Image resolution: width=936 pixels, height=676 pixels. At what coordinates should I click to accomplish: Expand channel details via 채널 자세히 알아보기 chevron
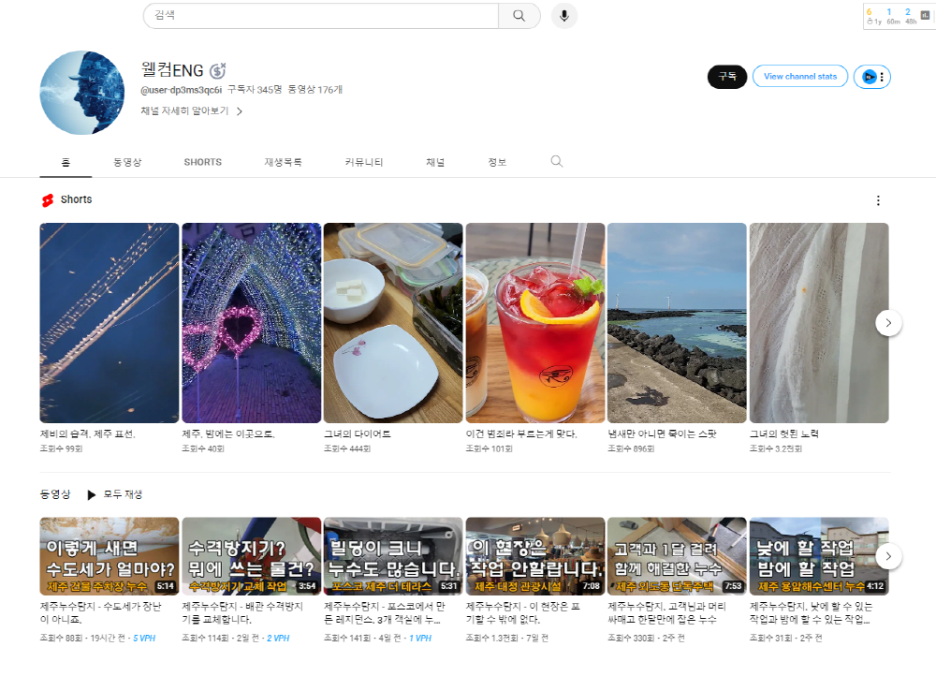[x=240, y=111]
